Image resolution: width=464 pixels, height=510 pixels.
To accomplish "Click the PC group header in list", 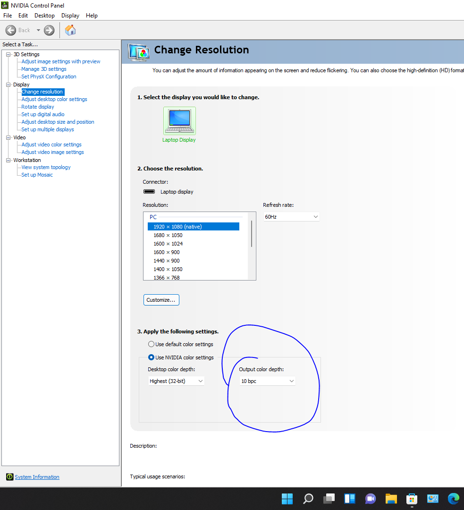I will pos(153,217).
